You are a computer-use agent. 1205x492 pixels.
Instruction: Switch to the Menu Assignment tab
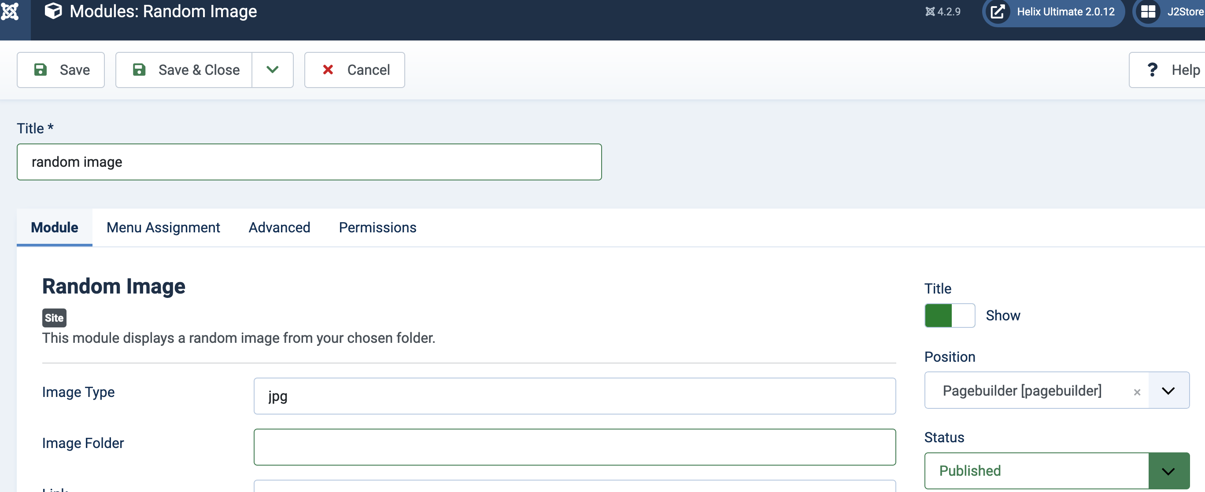coord(163,228)
